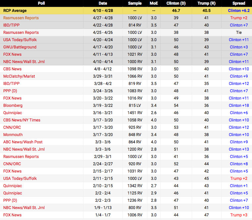Open the Bloomberg poll link
Screen dimensions: 252x220
(13, 106)
